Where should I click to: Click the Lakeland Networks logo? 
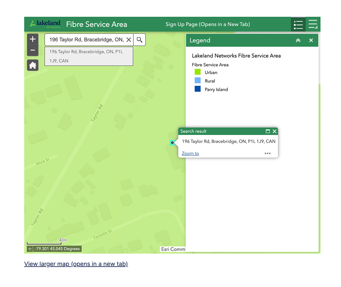coord(45,24)
